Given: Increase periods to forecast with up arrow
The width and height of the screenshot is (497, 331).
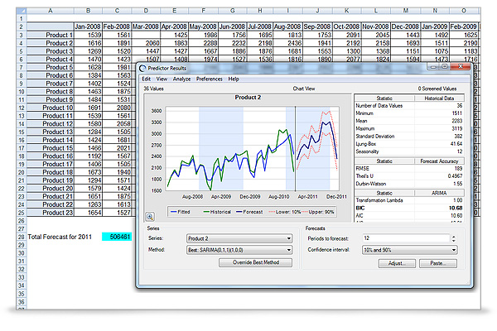Looking at the screenshot, I should pos(454,235).
